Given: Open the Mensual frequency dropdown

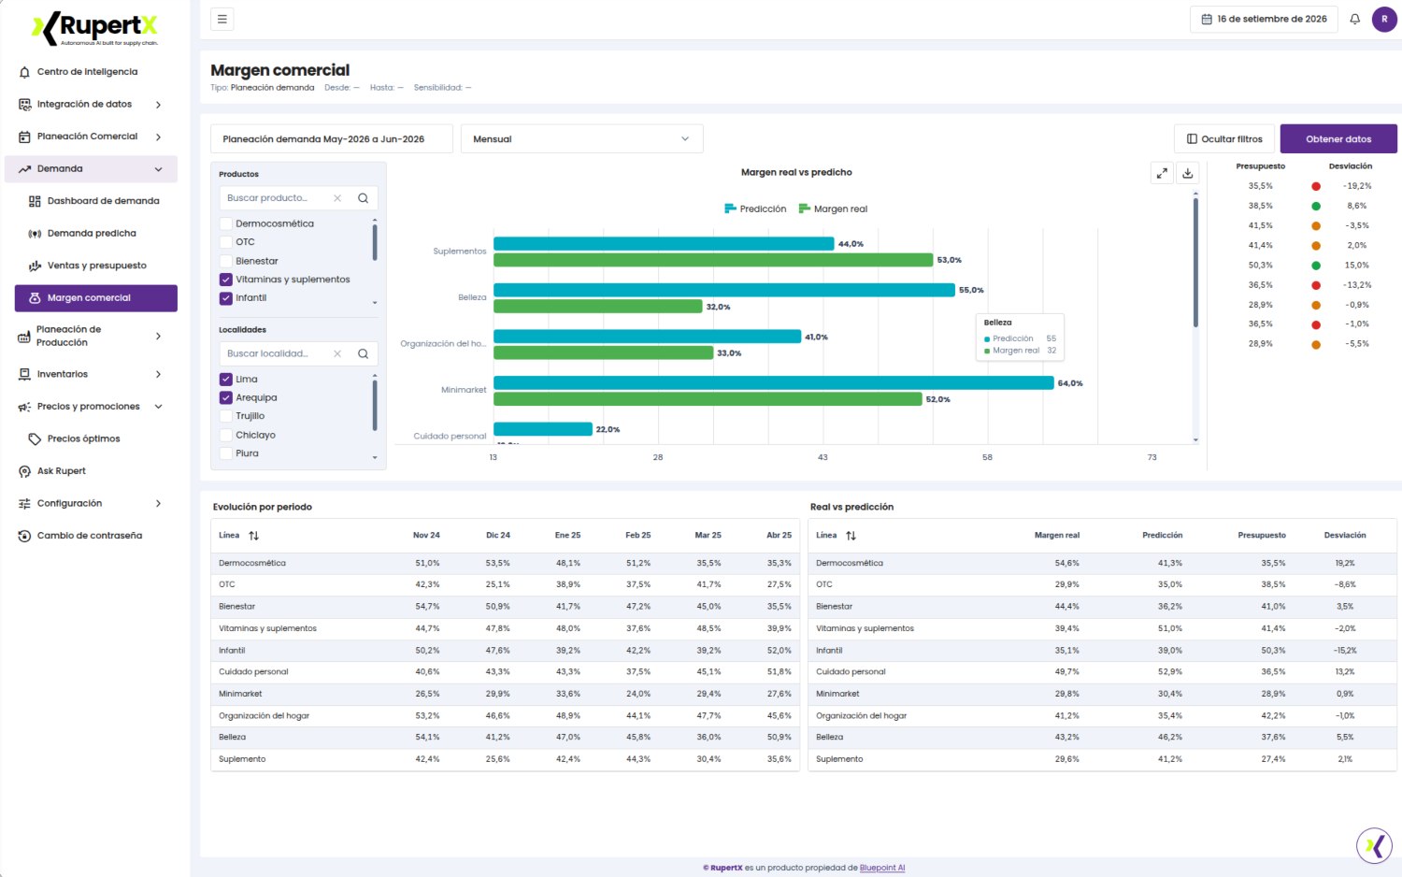Looking at the screenshot, I should pos(581,139).
